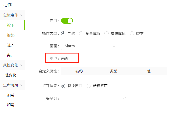Image resolution: width=176 pixels, height=114 pixels.
Task: Toggle the 启用 enable switch
Action: (x=67, y=21)
